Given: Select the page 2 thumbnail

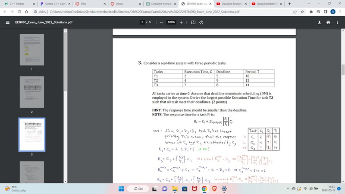Looking at the screenshot, I should point(32,91).
